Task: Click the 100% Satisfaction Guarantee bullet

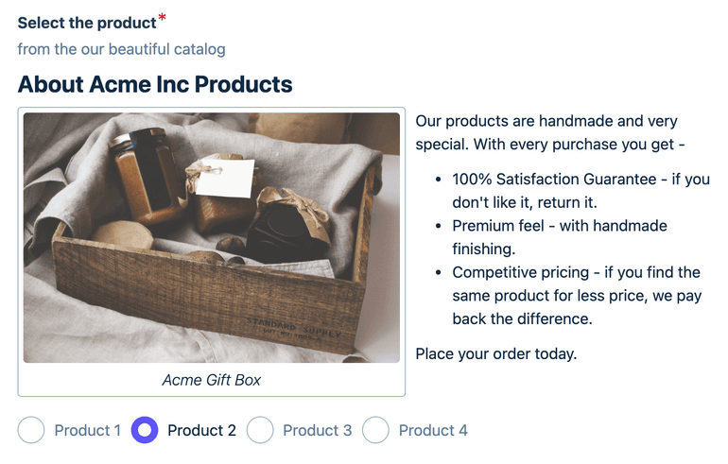Action: (x=581, y=191)
